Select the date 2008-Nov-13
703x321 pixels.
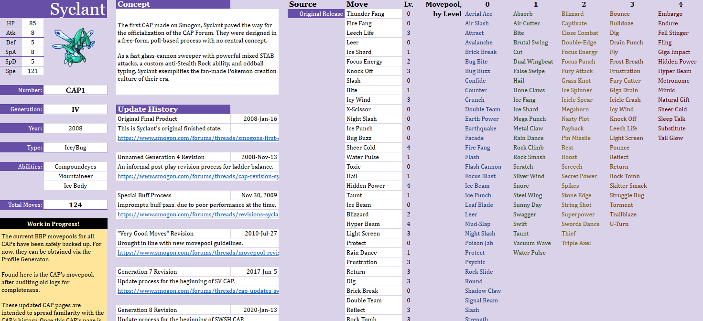[255, 157]
